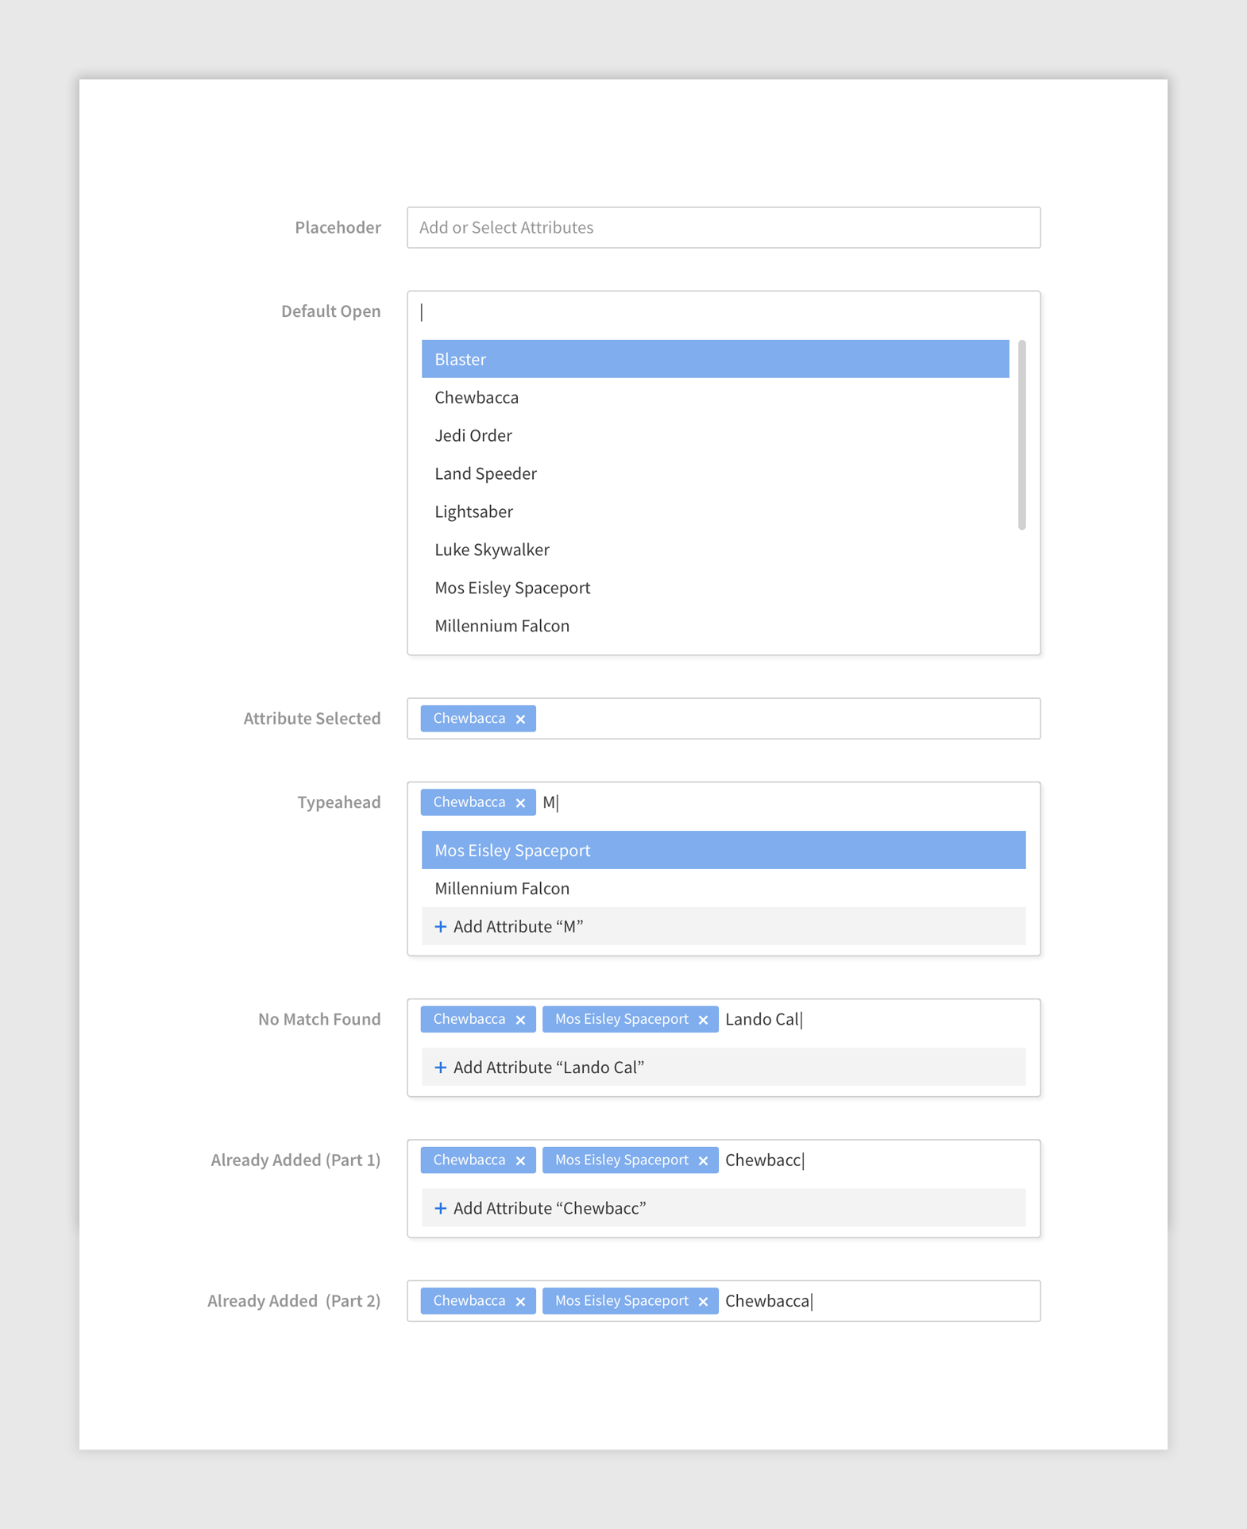
Task: Select Land Speeder option
Action: click(715, 473)
